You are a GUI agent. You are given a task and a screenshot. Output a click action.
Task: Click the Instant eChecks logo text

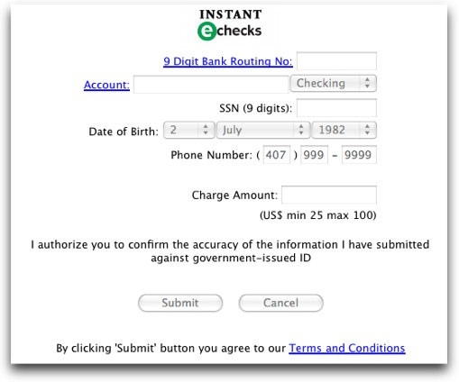tap(230, 24)
